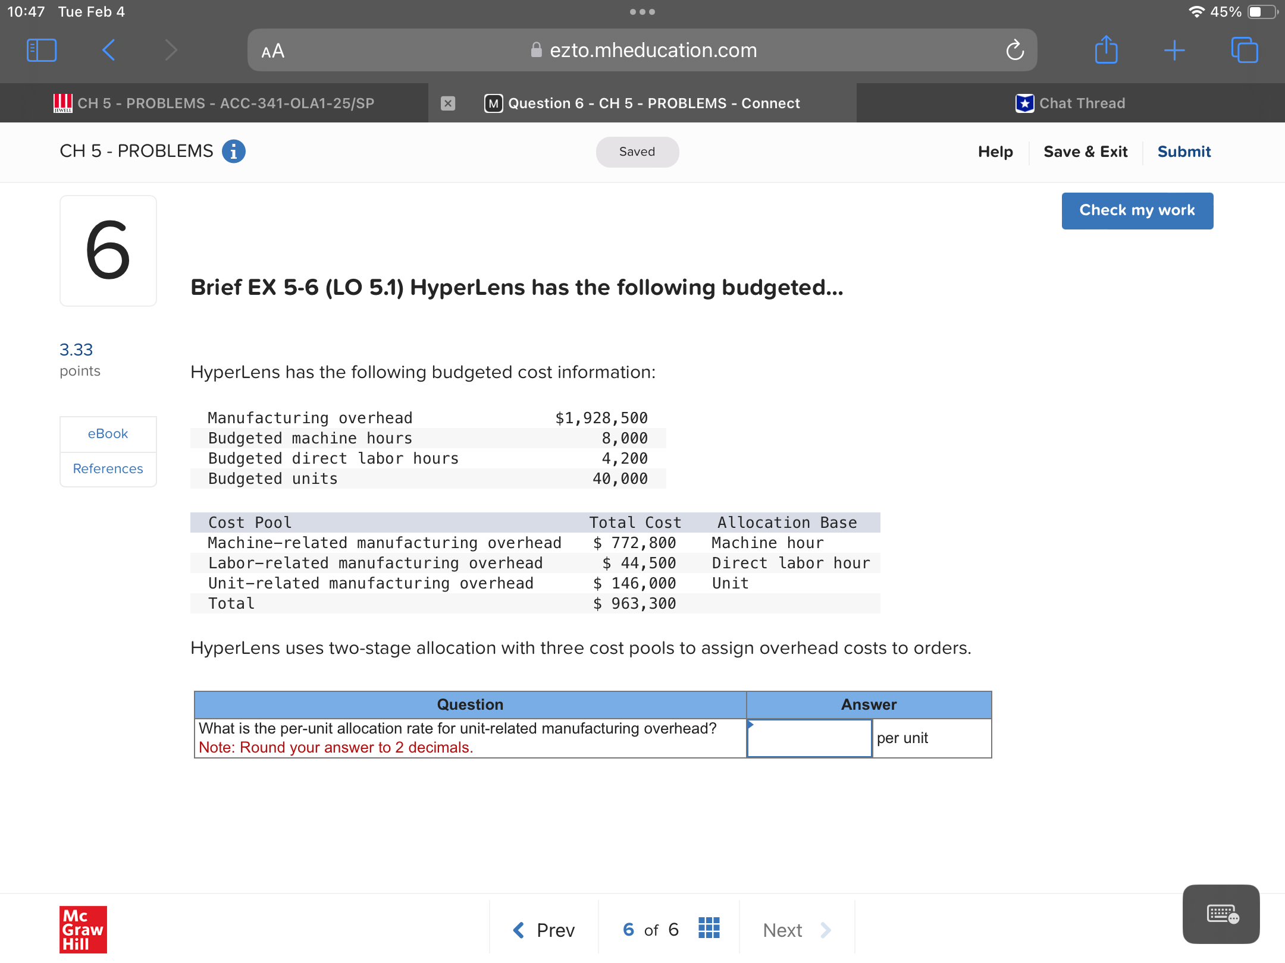Open the share sheet icon
Screen dimensions: 1285x963
(1106, 50)
